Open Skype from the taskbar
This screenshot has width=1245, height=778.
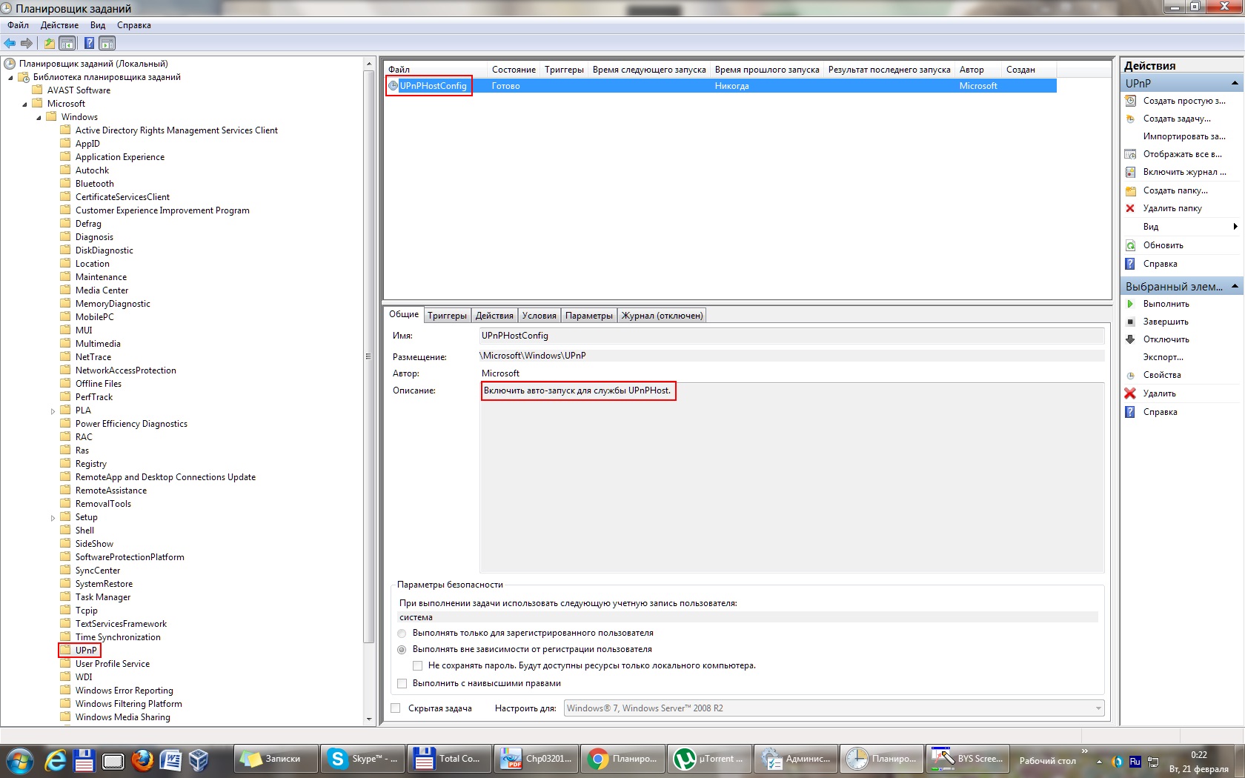(x=363, y=759)
